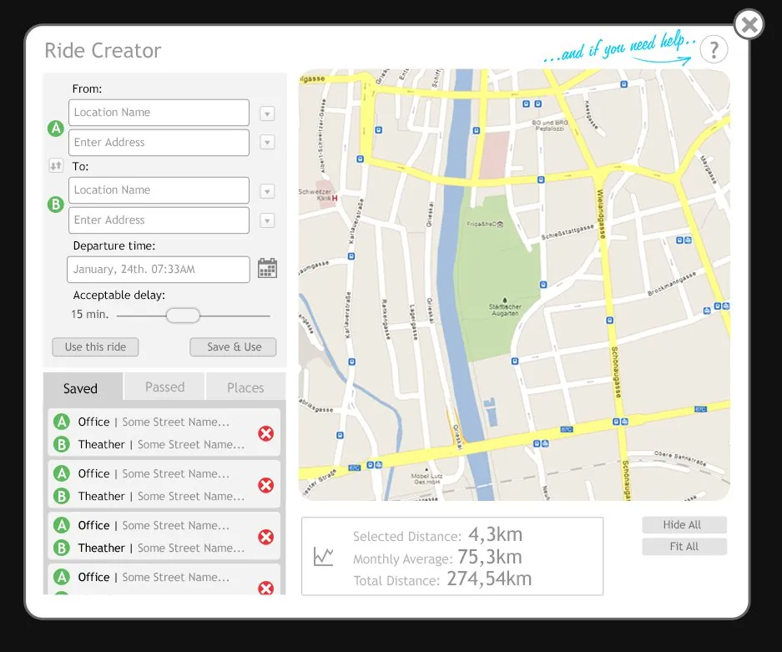Switch to the Places tab
782x652 pixels.
click(245, 387)
